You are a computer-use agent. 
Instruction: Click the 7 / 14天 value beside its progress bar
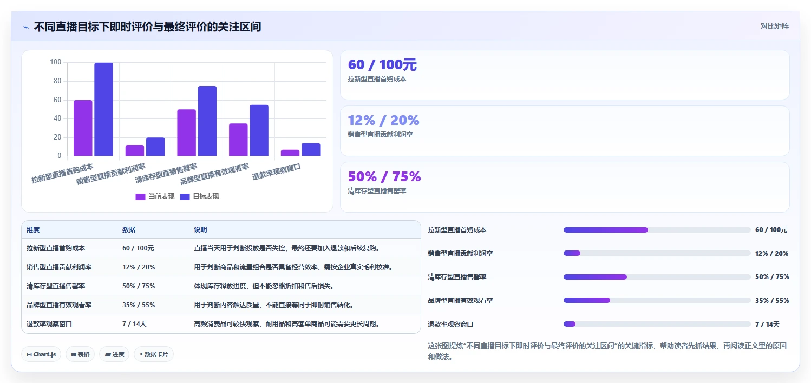[x=767, y=325]
